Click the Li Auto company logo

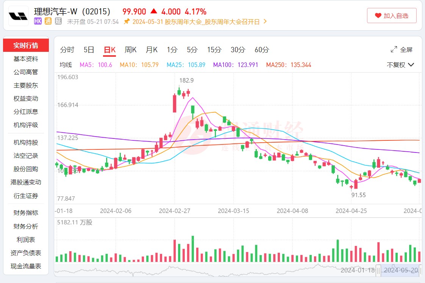point(19,16)
